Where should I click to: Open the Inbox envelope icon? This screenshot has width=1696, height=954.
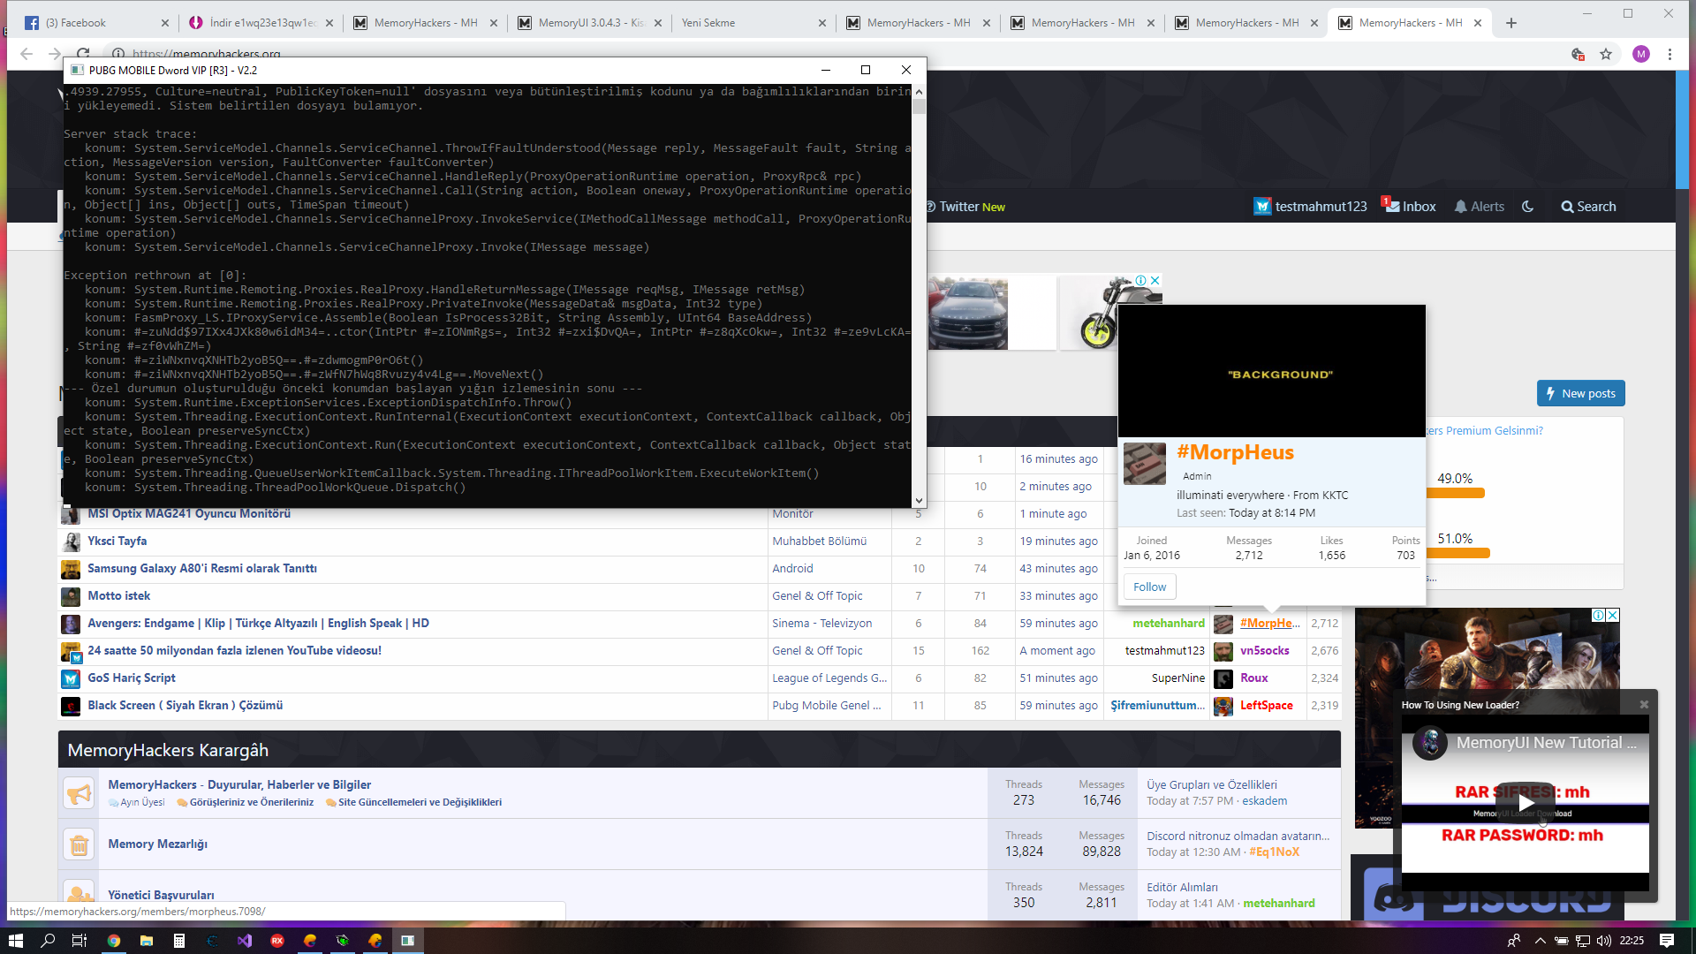1409,207
